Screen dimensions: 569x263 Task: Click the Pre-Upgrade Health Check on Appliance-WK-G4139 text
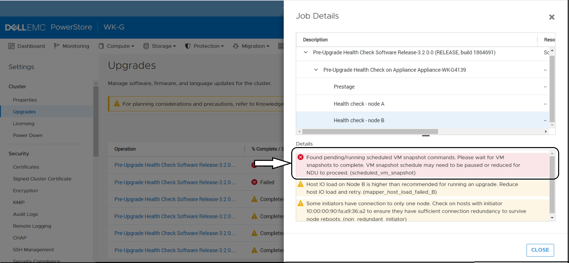tap(394, 70)
